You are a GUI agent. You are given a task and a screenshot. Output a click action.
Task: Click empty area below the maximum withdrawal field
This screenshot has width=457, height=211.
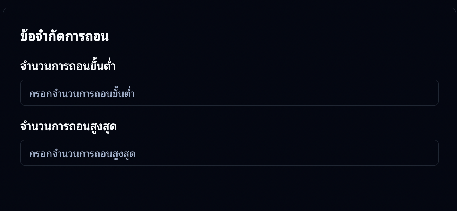[x=229, y=187]
